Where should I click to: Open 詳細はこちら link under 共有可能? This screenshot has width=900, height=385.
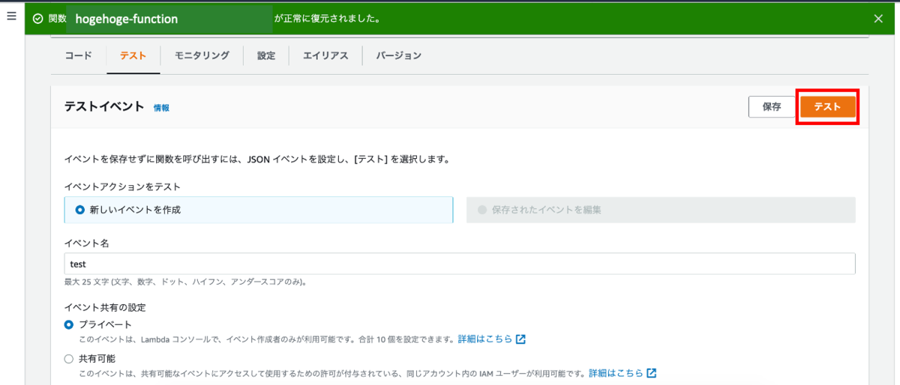[615, 373]
